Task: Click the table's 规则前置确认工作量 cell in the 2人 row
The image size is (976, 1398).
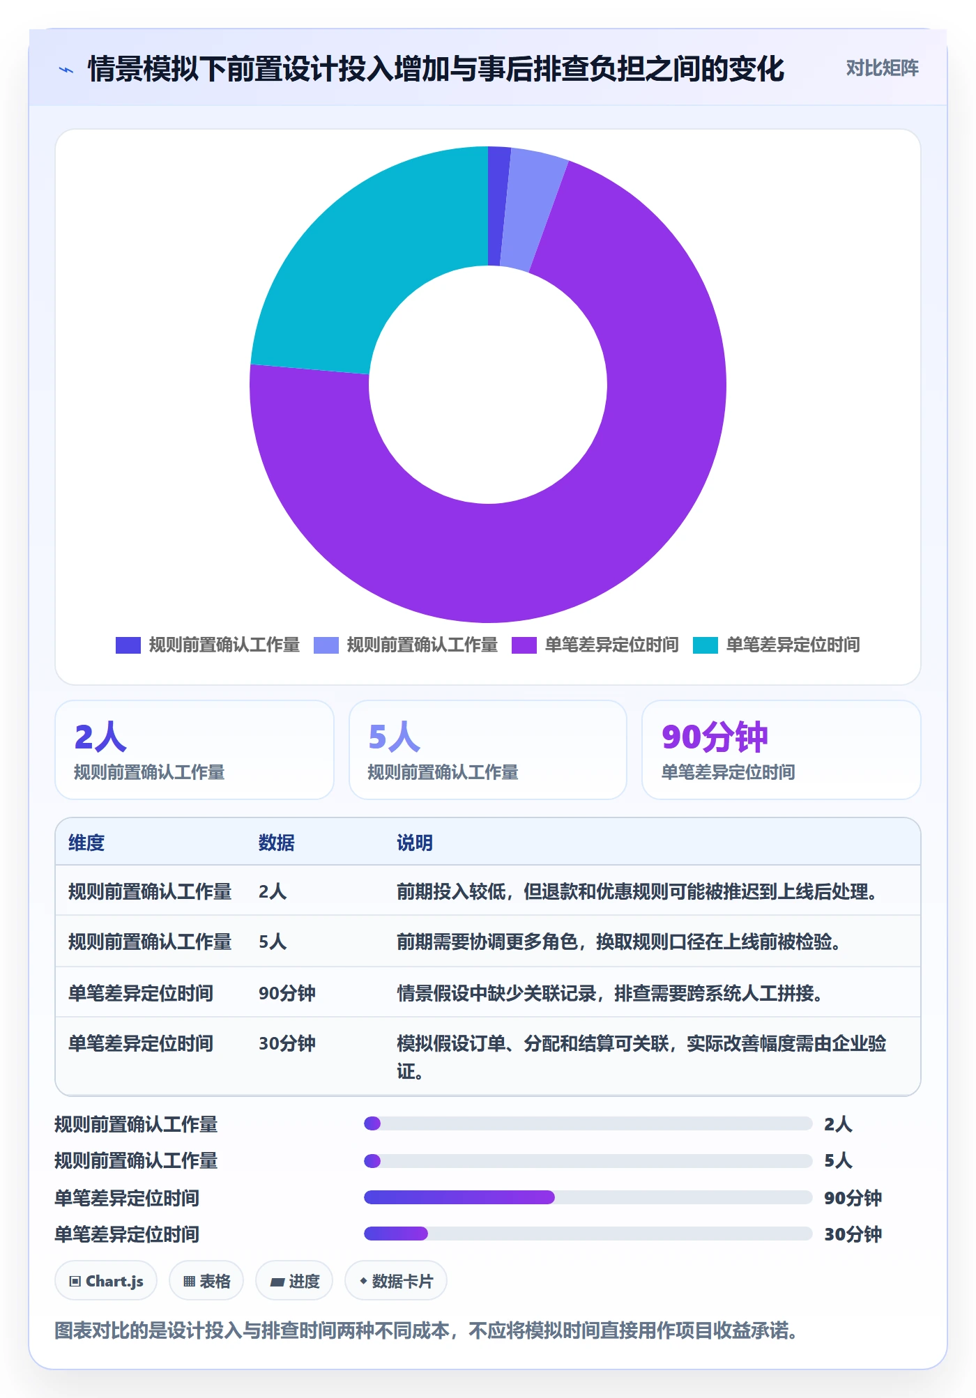Action: pos(150,891)
